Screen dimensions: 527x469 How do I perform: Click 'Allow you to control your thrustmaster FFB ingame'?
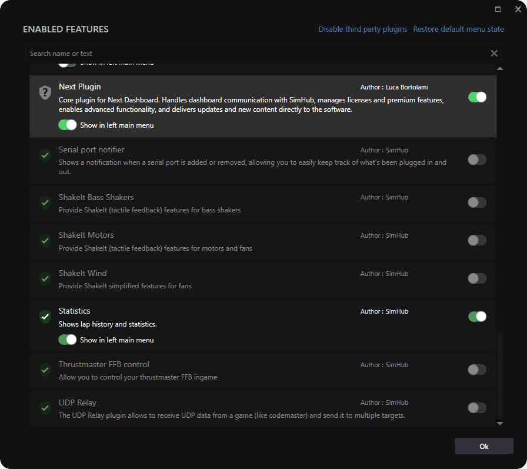coord(138,377)
